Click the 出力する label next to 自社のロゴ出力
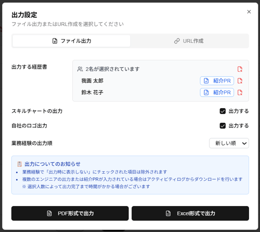The image size is (260, 232). (x=239, y=125)
